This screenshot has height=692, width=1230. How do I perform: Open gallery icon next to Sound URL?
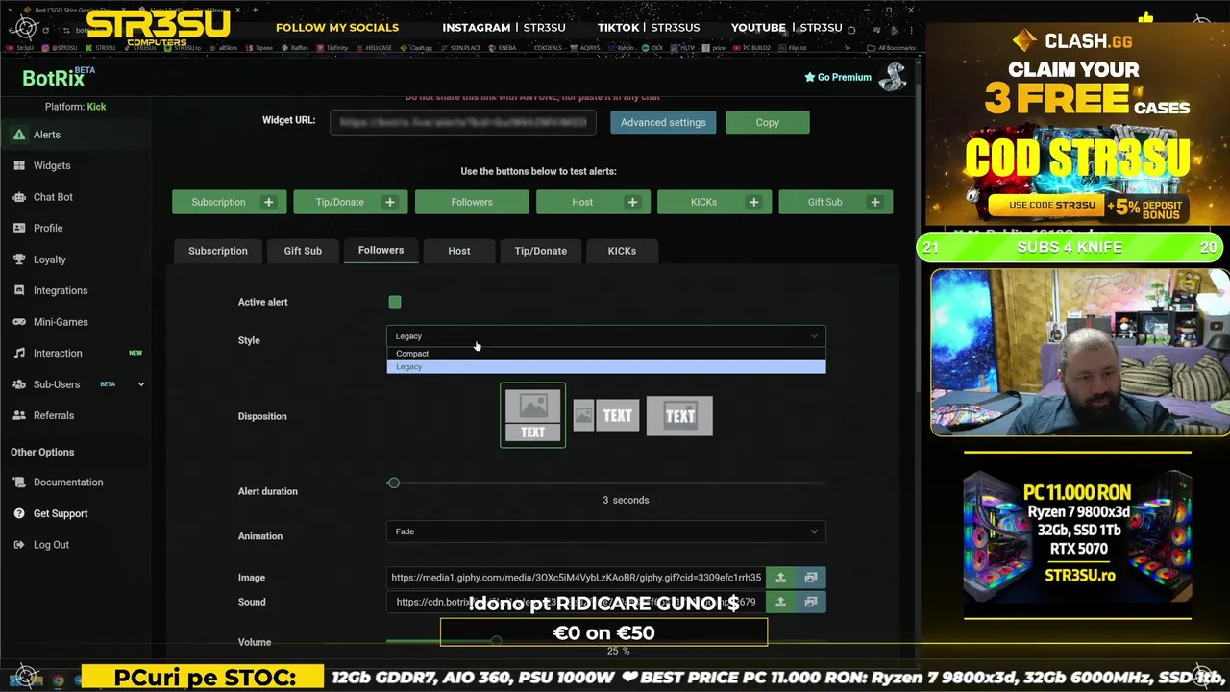pyautogui.click(x=811, y=602)
